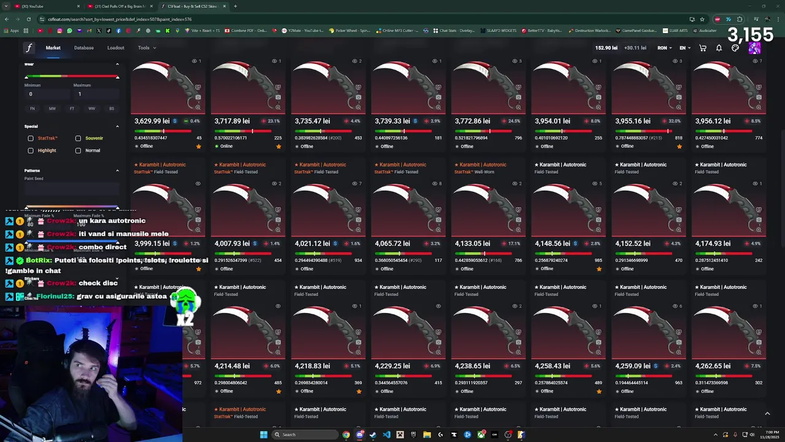Image resolution: width=785 pixels, height=442 pixels.
Task: Collapse the Wear filter section
Action: tap(117, 64)
